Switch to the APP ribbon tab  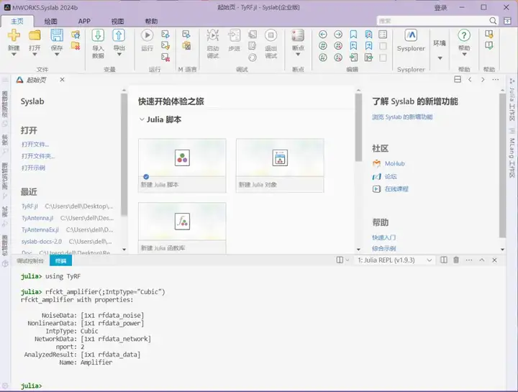tap(84, 21)
